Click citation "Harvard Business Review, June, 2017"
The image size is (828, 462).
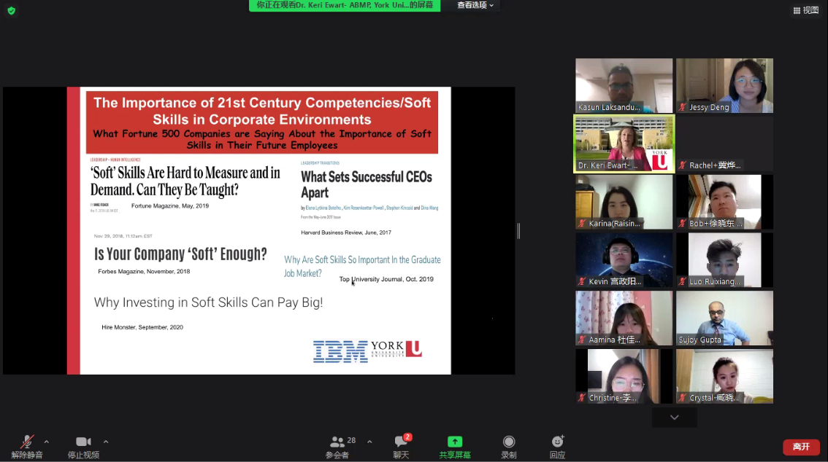pyautogui.click(x=346, y=232)
